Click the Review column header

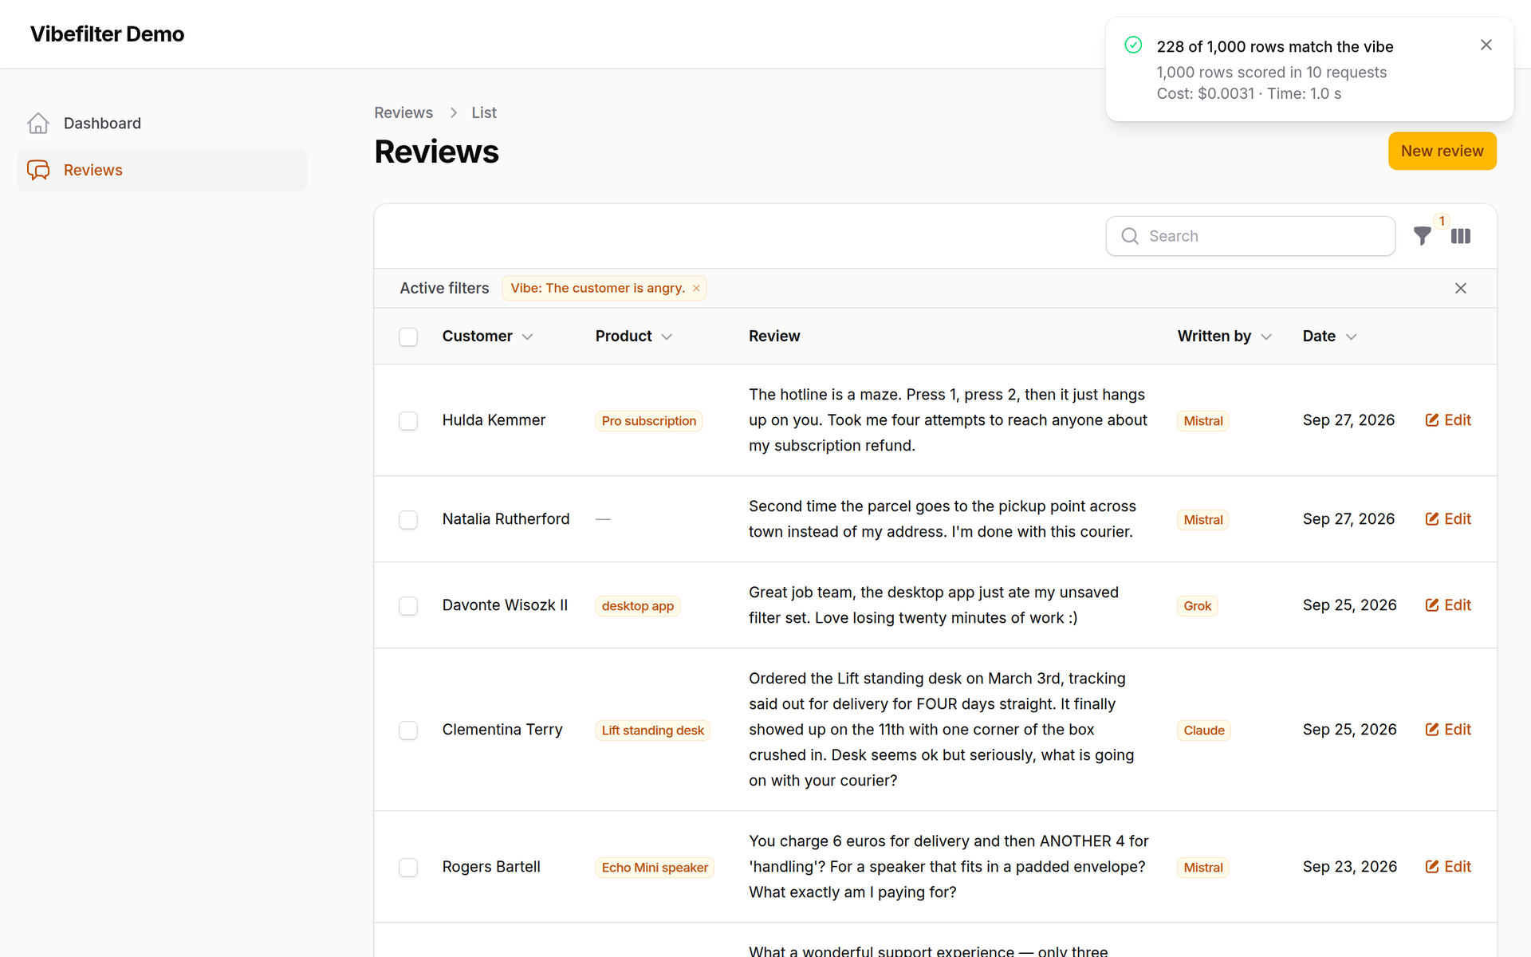tap(774, 337)
